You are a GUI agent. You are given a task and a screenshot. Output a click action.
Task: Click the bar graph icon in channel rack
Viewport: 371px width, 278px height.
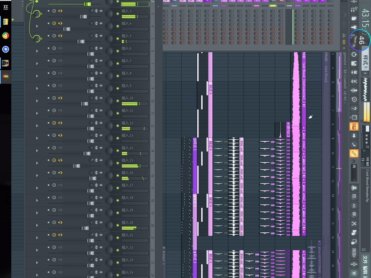344,36
